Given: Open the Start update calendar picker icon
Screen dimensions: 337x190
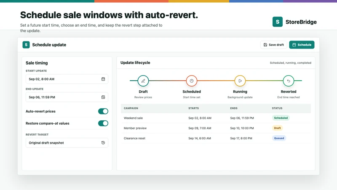Looking at the screenshot, I should [x=103, y=79].
